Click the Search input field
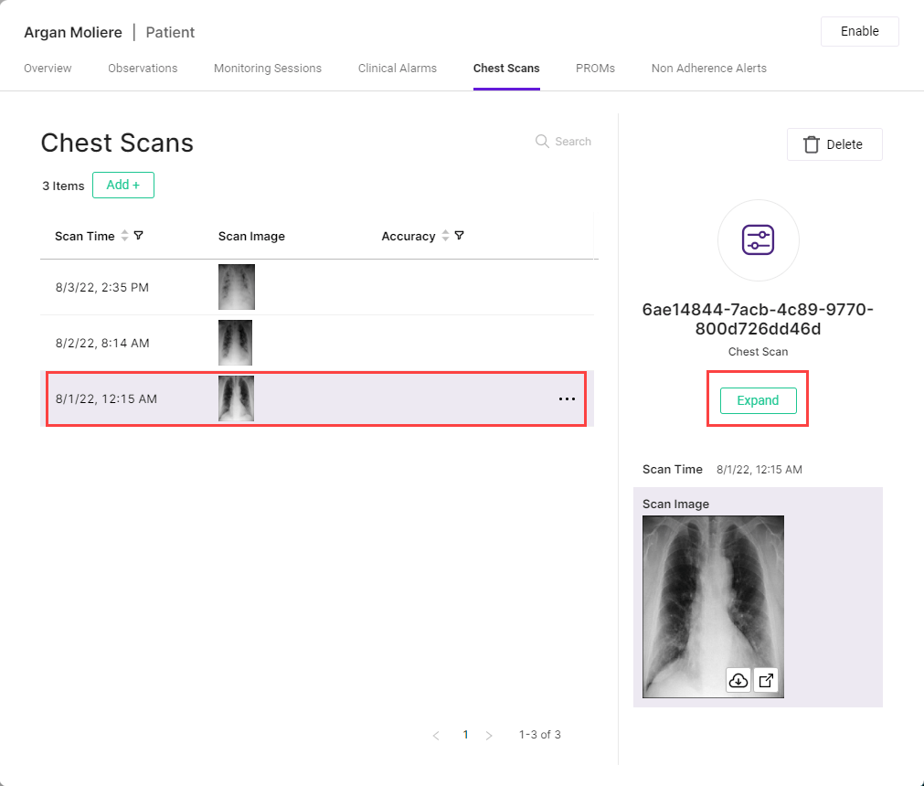Viewport: 924px width, 786px height. 573,142
